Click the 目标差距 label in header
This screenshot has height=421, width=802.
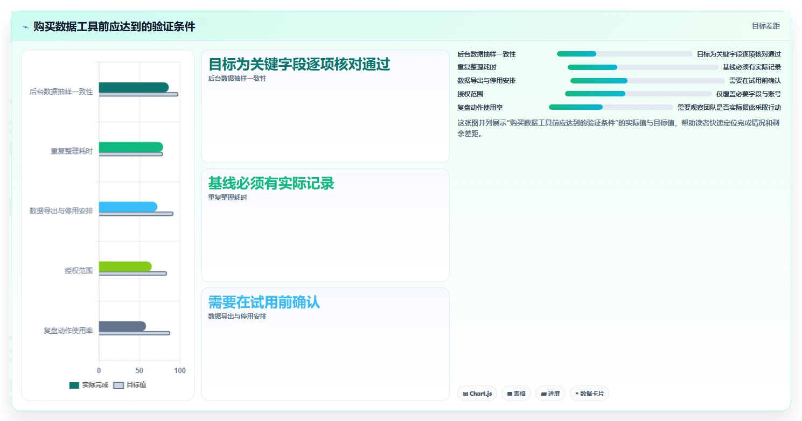(x=765, y=26)
